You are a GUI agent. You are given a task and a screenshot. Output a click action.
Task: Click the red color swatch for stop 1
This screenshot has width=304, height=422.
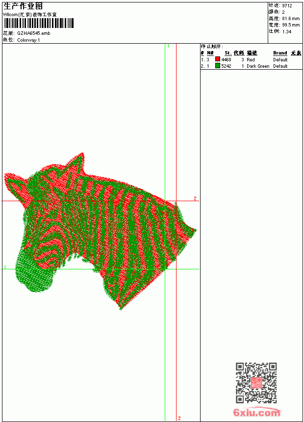(x=218, y=59)
